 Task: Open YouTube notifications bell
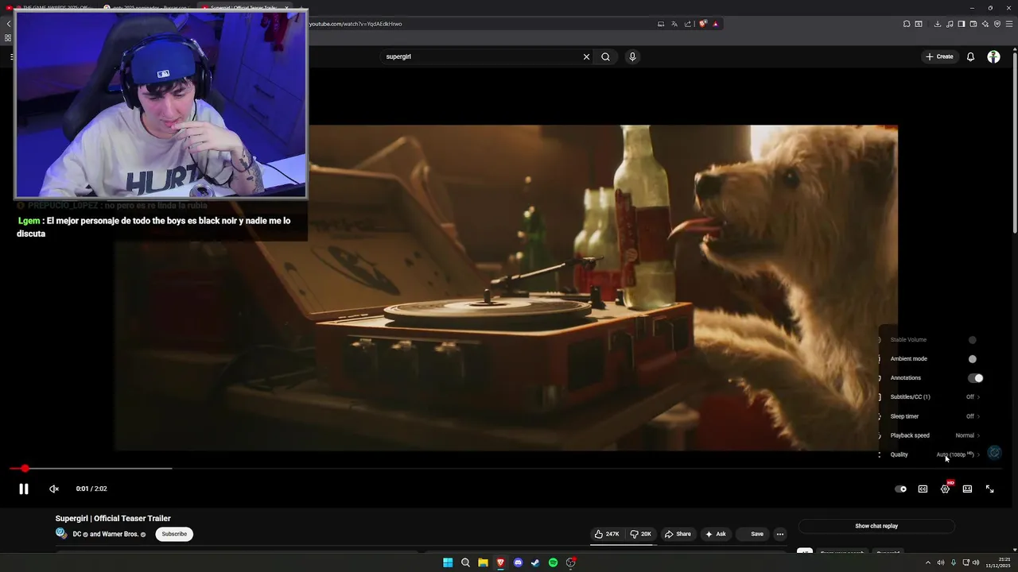(x=970, y=56)
